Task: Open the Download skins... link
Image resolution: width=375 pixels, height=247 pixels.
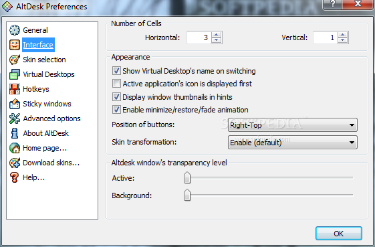Action: [x=51, y=163]
